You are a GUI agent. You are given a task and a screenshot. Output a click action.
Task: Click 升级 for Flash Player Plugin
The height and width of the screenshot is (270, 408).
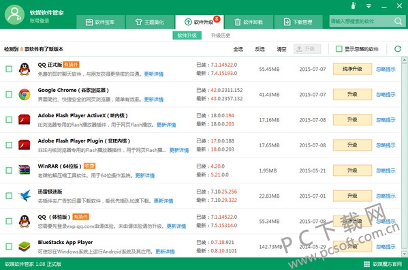352,145
